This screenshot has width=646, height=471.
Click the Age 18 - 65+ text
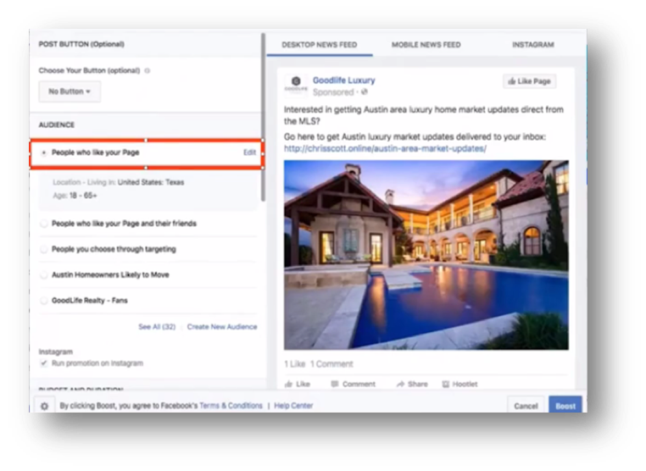[75, 196]
